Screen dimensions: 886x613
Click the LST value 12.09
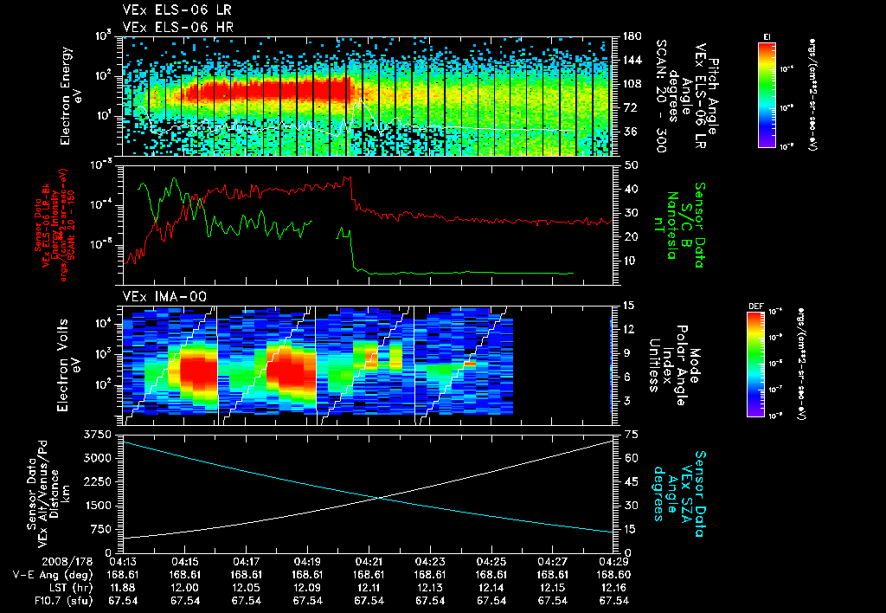pyautogui.click(x=307, y=588)
